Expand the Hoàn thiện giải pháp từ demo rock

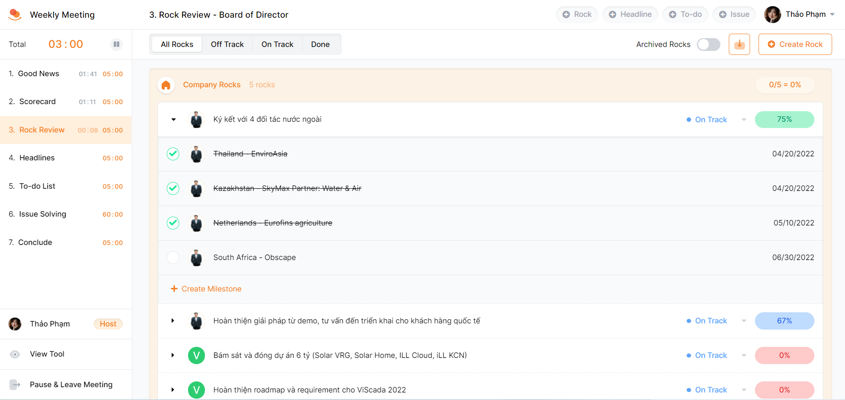tap(173, 321)
